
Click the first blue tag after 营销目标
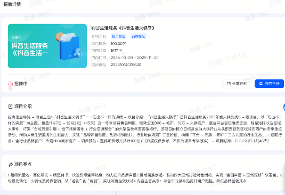point(118,36)
